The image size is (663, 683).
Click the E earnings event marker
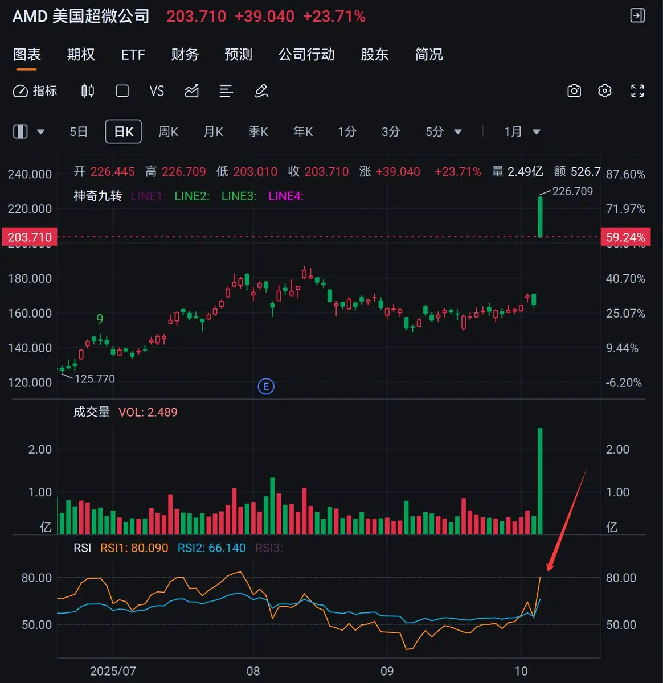point(265,386)
